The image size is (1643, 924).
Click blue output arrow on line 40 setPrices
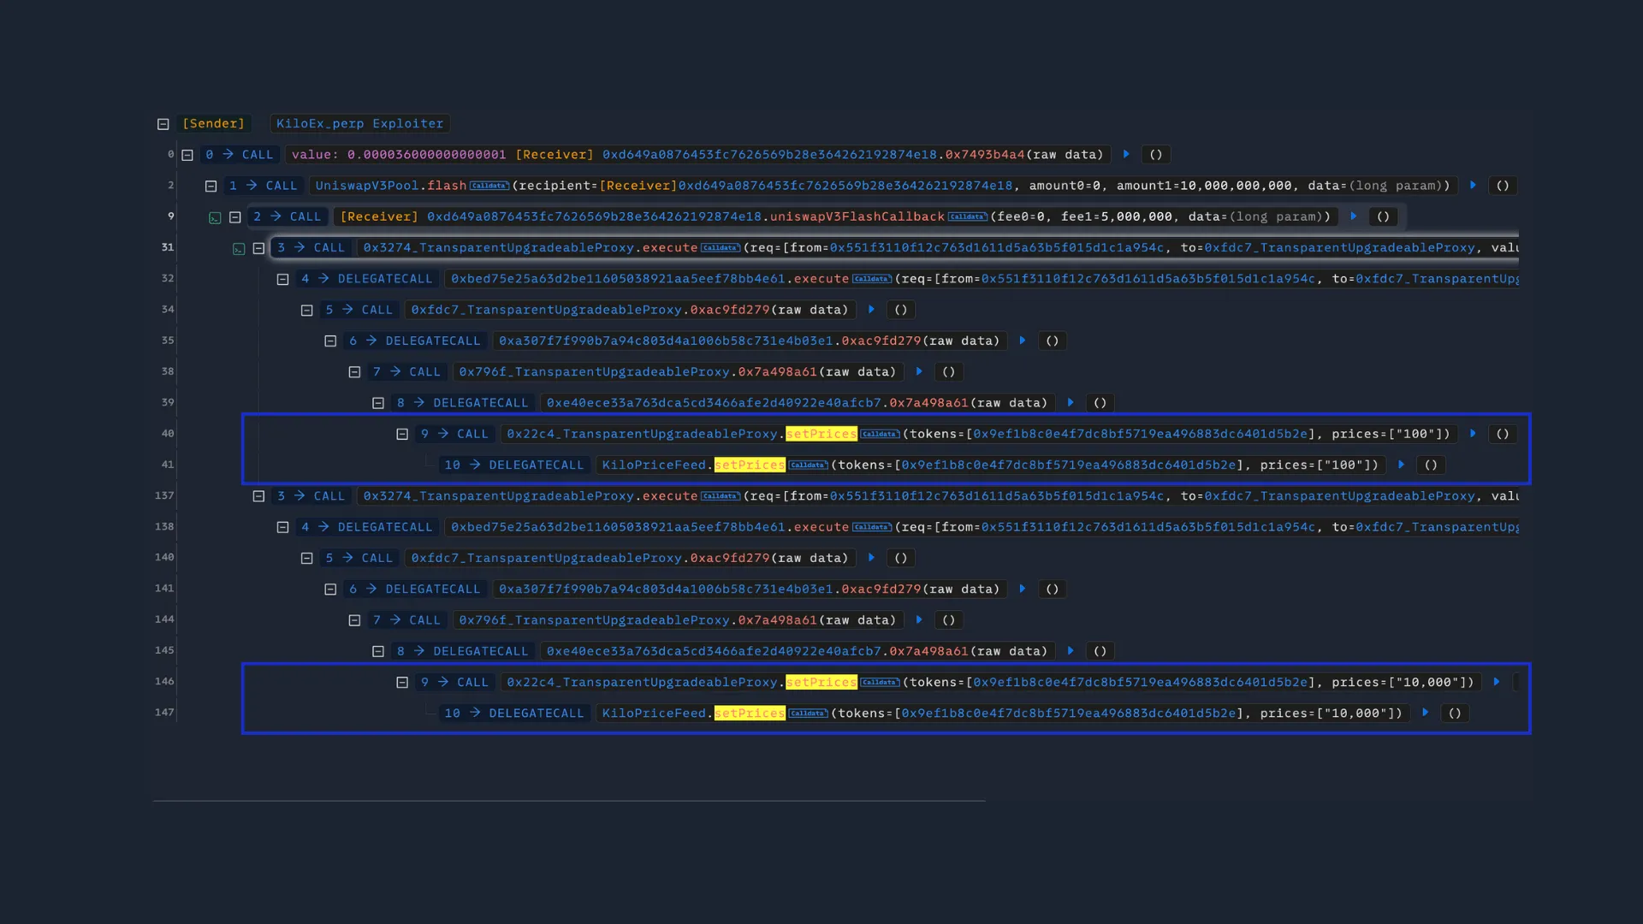click(1473, 434)
